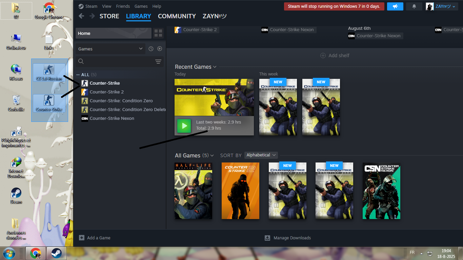Click the recent activity clock icon

pos(151,49)
